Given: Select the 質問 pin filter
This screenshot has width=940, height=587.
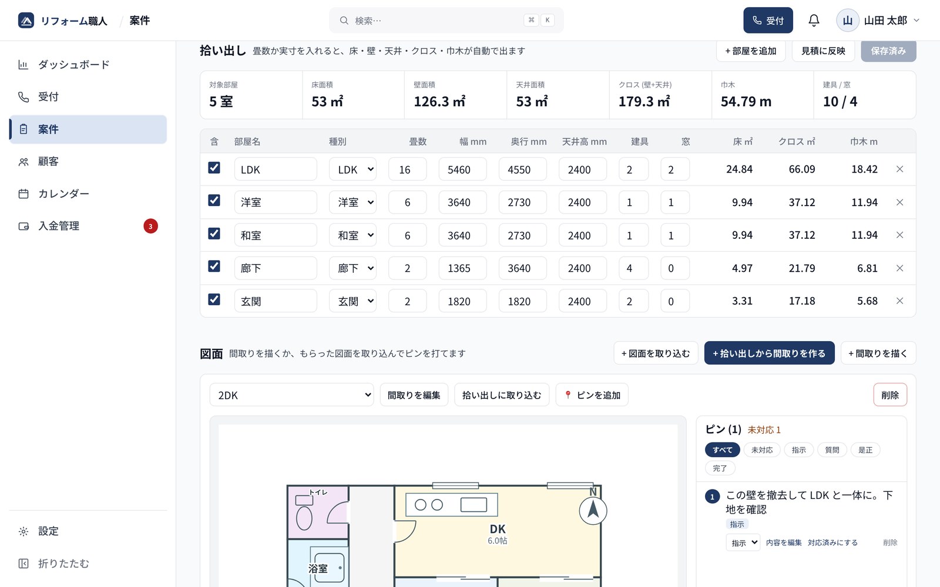Looking at the screenshot, I should 832,450.
